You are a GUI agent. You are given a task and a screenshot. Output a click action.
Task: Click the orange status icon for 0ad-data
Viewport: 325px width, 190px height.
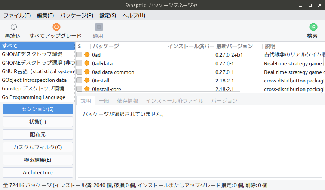click(87, 63)
